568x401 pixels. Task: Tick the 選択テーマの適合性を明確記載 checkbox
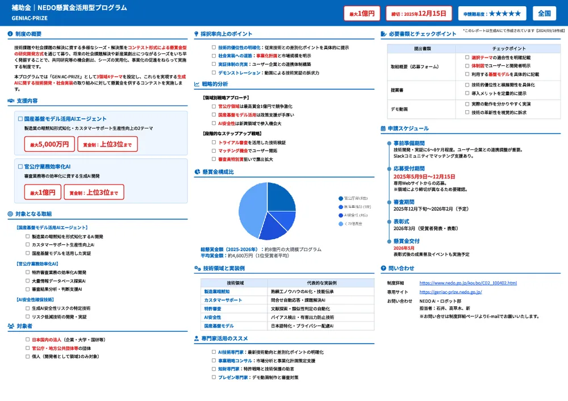[467, 58]
